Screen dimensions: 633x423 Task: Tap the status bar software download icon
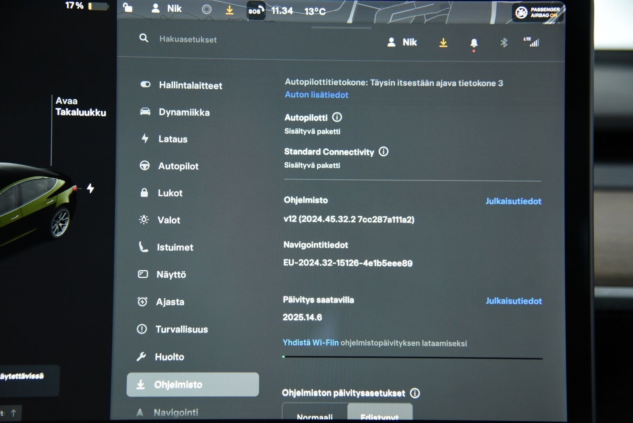click(230, 10)
